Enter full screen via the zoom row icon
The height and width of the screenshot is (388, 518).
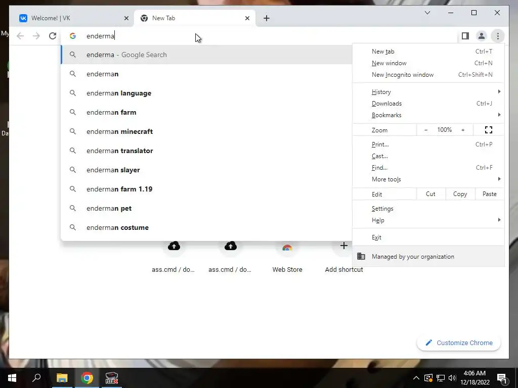point(489,130)
